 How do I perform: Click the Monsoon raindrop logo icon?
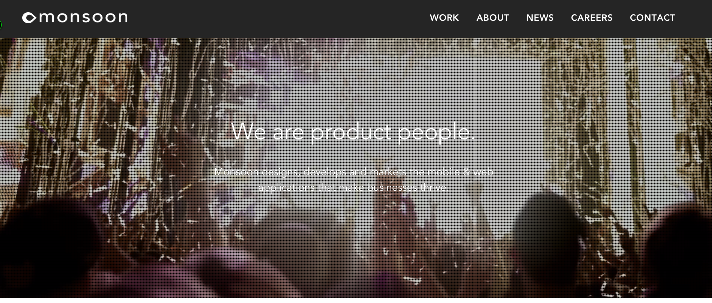[29, 18]
